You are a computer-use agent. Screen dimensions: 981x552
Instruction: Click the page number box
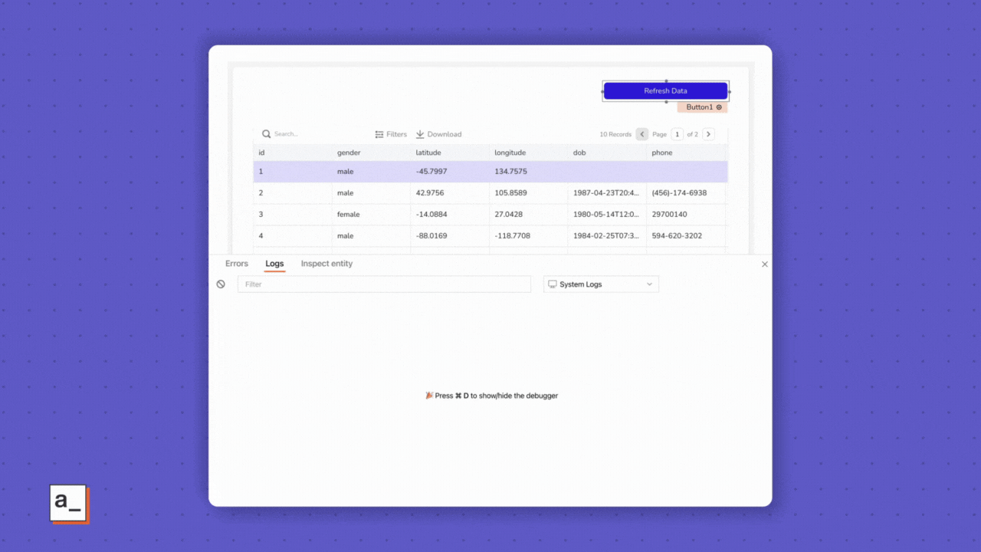(678, 134)
